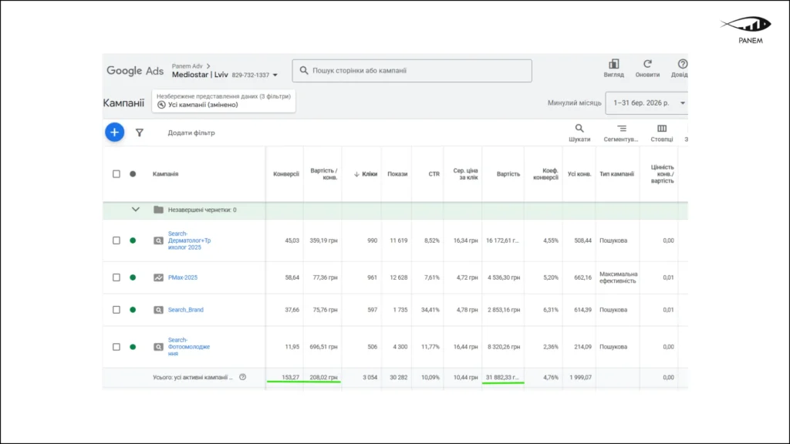The image size is (790, 444).
Task: Sort by the Вартість / конв. column header
Action: pyautogui.click(x=324, y=173)
